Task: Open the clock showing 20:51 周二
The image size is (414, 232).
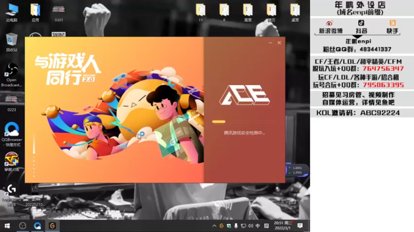Action: 283,226
